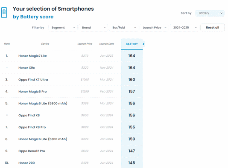Open the Oppo Reno12 Pro link
This screenshot has width=228, height=168.
pyautogui.click(x=32, y=151)
